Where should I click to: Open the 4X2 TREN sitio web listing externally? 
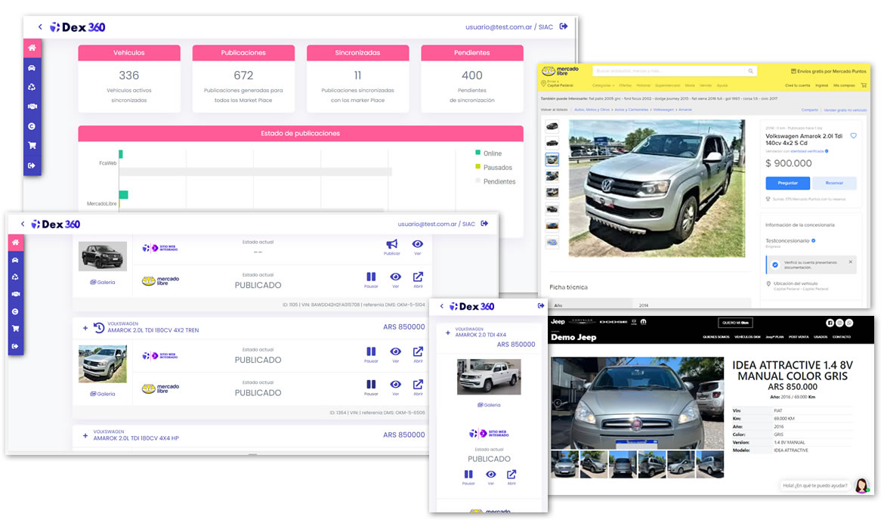418,352
